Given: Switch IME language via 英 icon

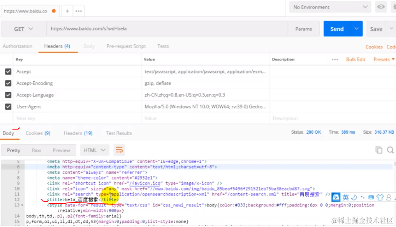Looking at the screenshot, I should point(345,197).
